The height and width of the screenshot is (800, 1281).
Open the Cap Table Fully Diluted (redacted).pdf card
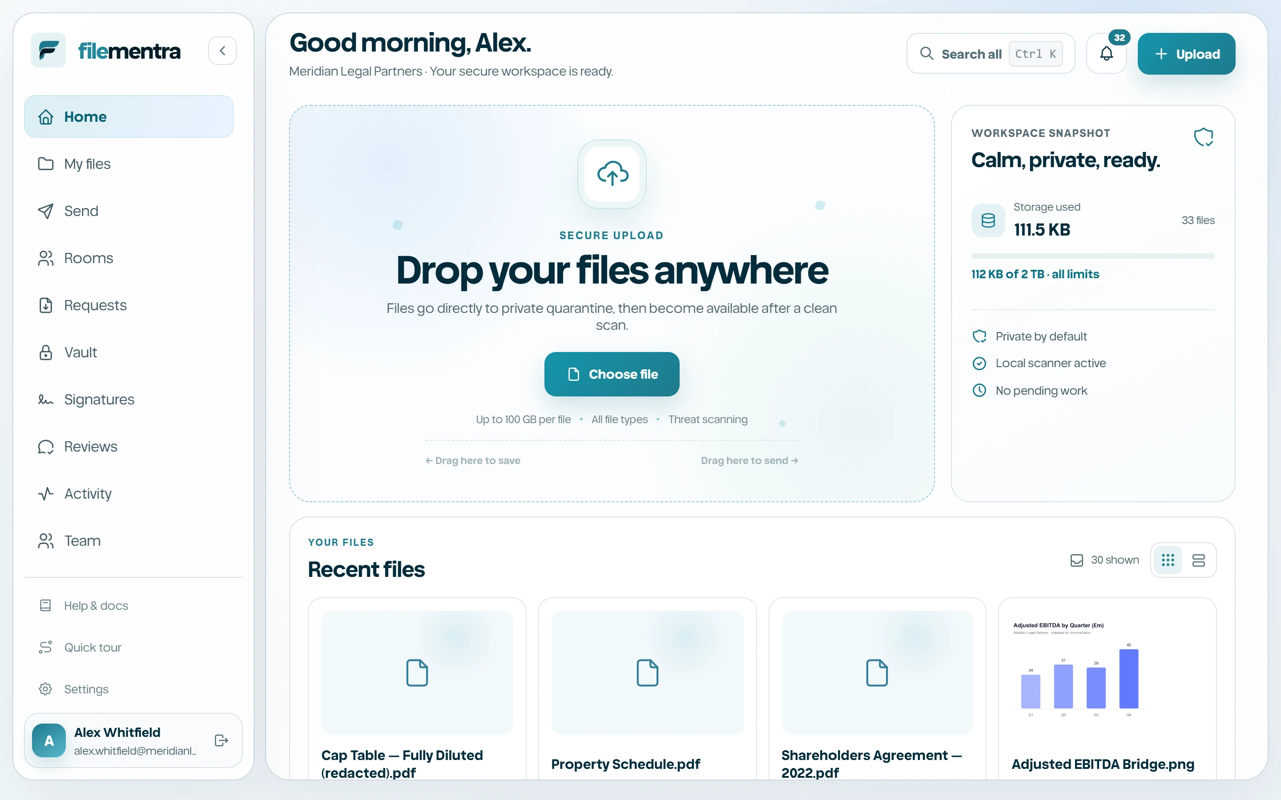tap(417, 688)
